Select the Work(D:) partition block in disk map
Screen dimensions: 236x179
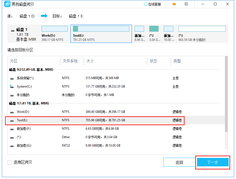pyautogui.click(x=55, y=28)
